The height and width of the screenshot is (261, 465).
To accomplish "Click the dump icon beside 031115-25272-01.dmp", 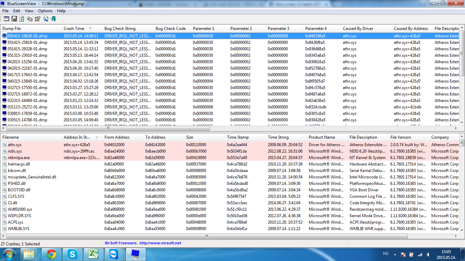I will (x=4, y=107).
